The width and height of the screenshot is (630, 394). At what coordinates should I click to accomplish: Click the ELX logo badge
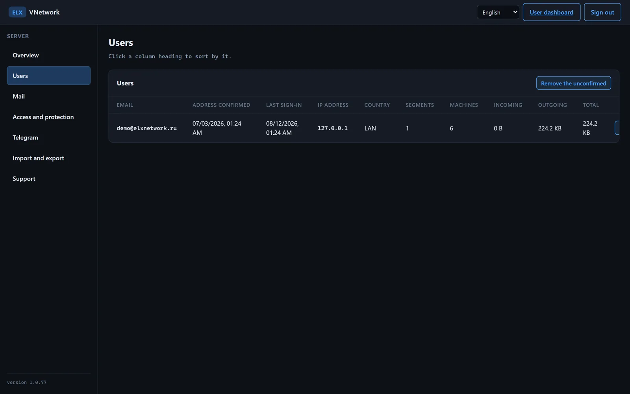pos(17,12)
